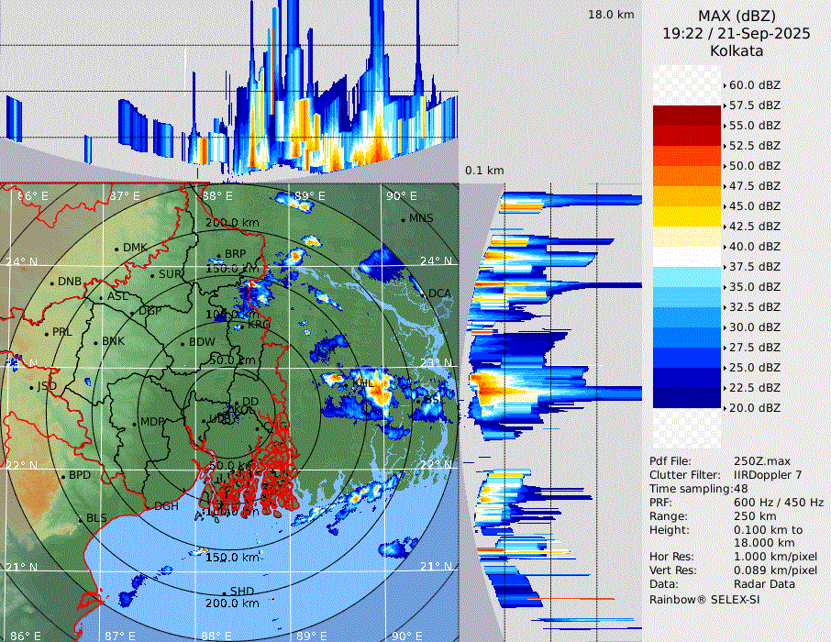This screenshot has width=831, height=642.
Task: Click the 19:22 / 21-Sep-2025 timestamp
Action: (x=736, y=33)
